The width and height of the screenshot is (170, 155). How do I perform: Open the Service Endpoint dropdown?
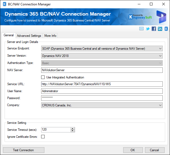102,49
